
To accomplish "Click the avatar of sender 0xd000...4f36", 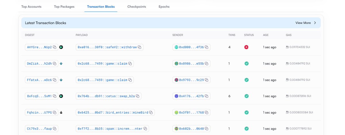I will click(177, 47).
